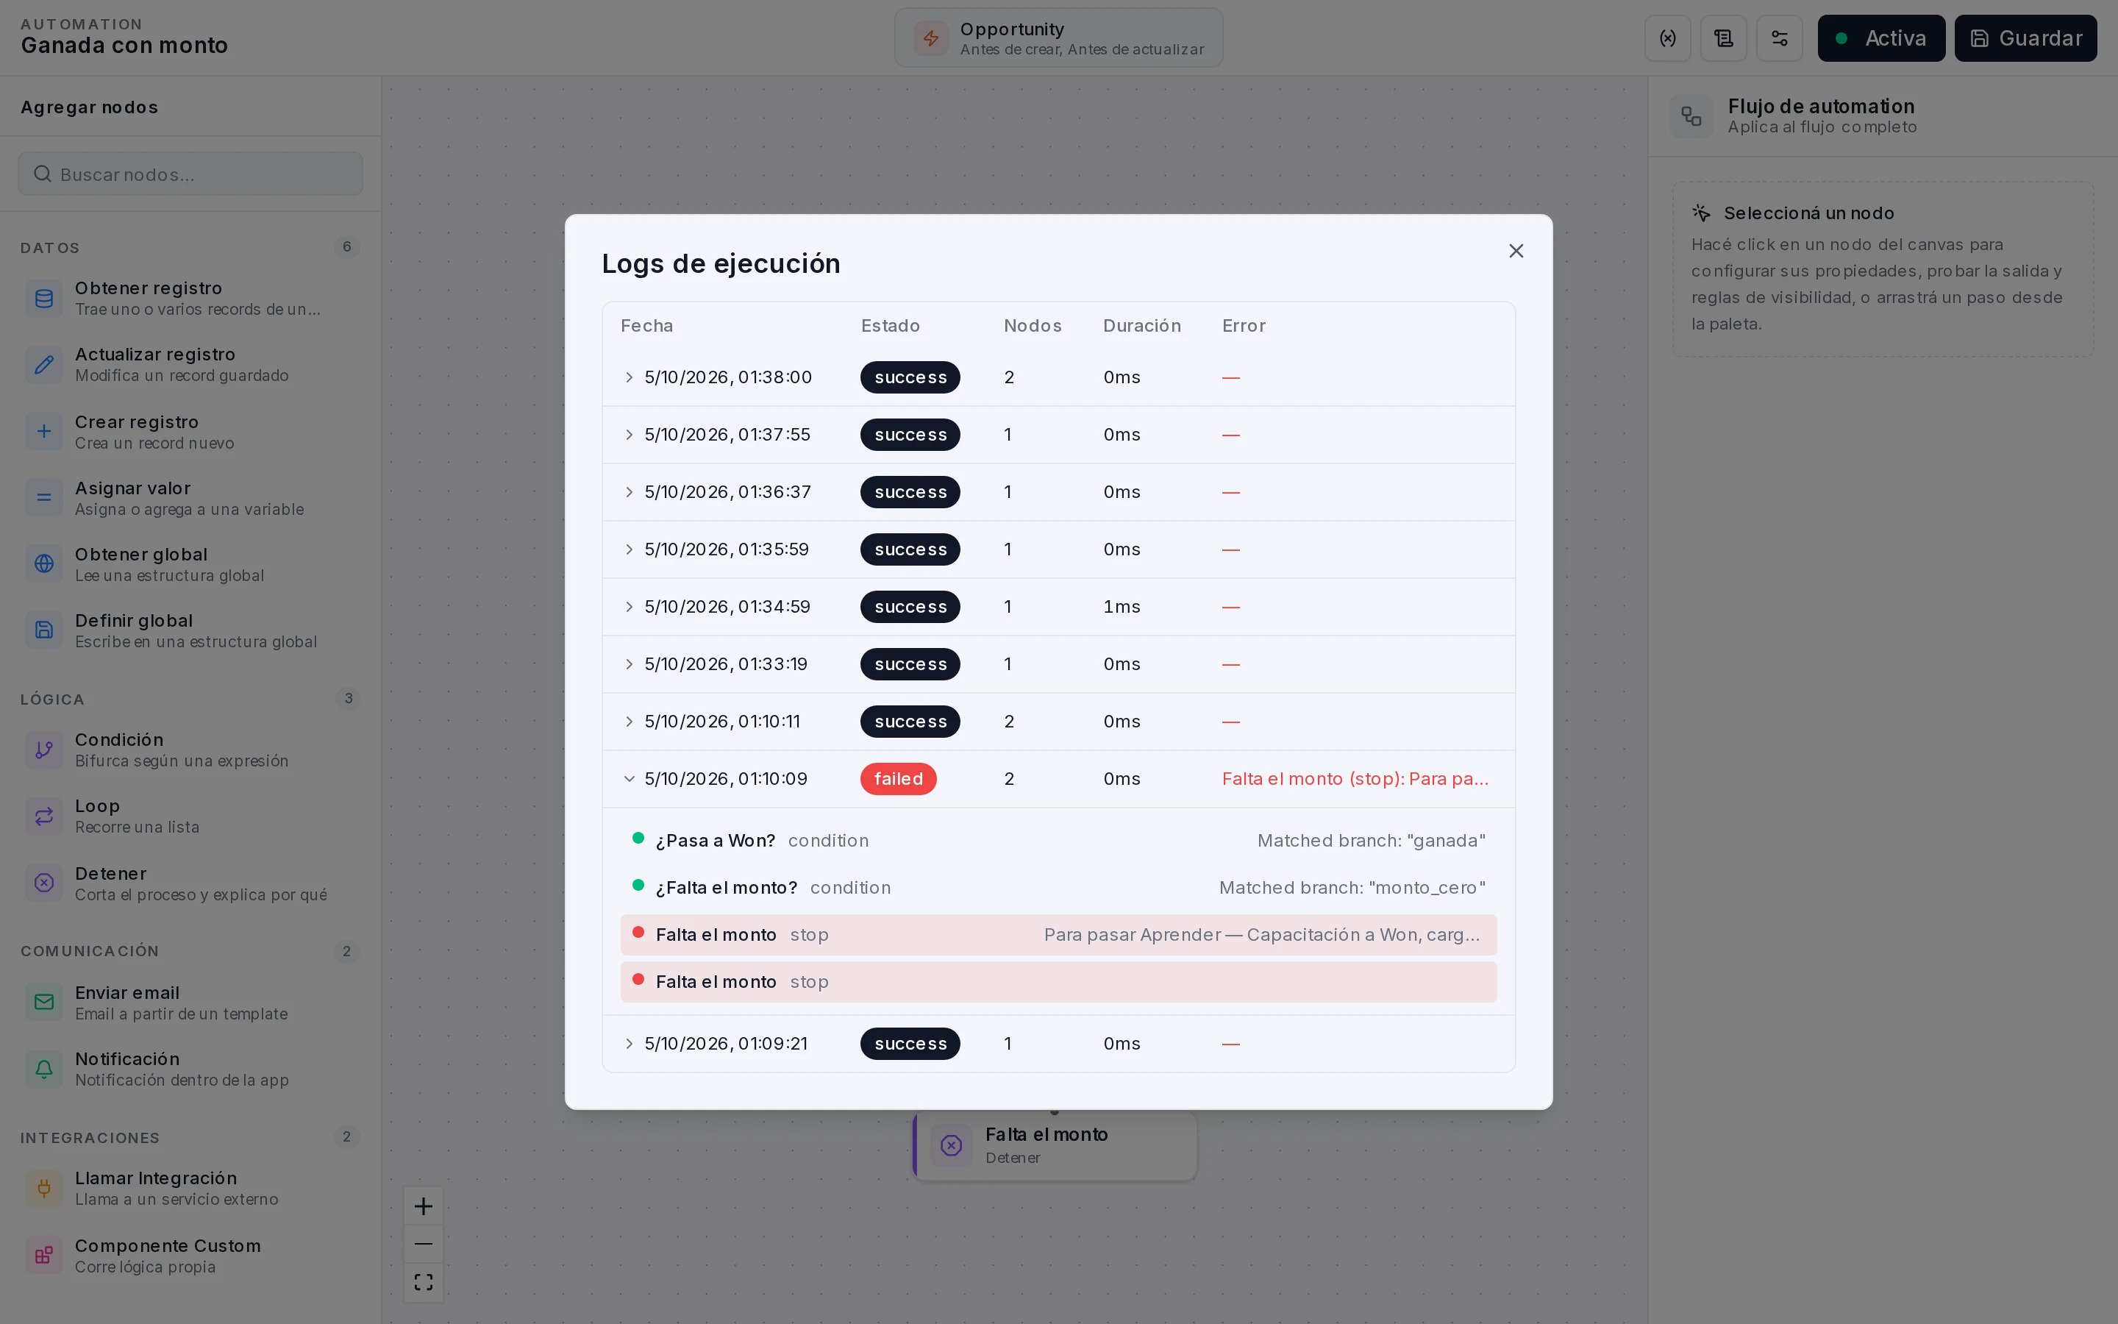This screenshot has width=2118, height=1324.
Task: Click the Loop repeat icon
Action: [44, 816]
